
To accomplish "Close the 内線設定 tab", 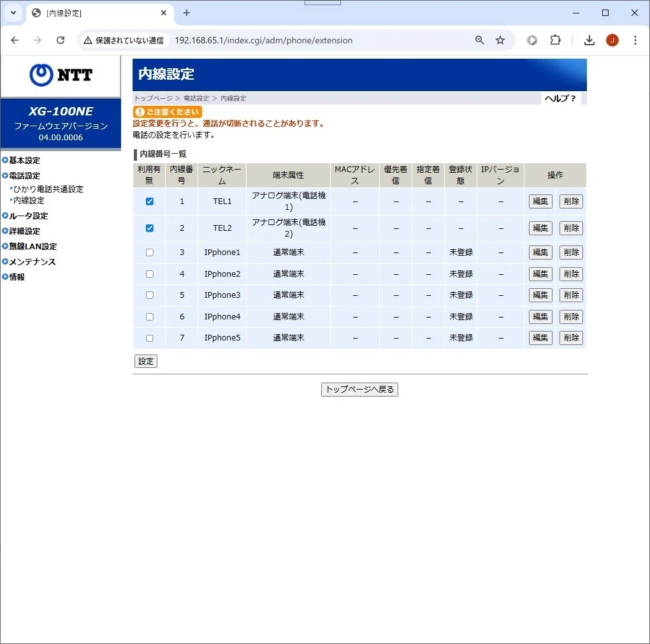I will [x=164, y=13].
